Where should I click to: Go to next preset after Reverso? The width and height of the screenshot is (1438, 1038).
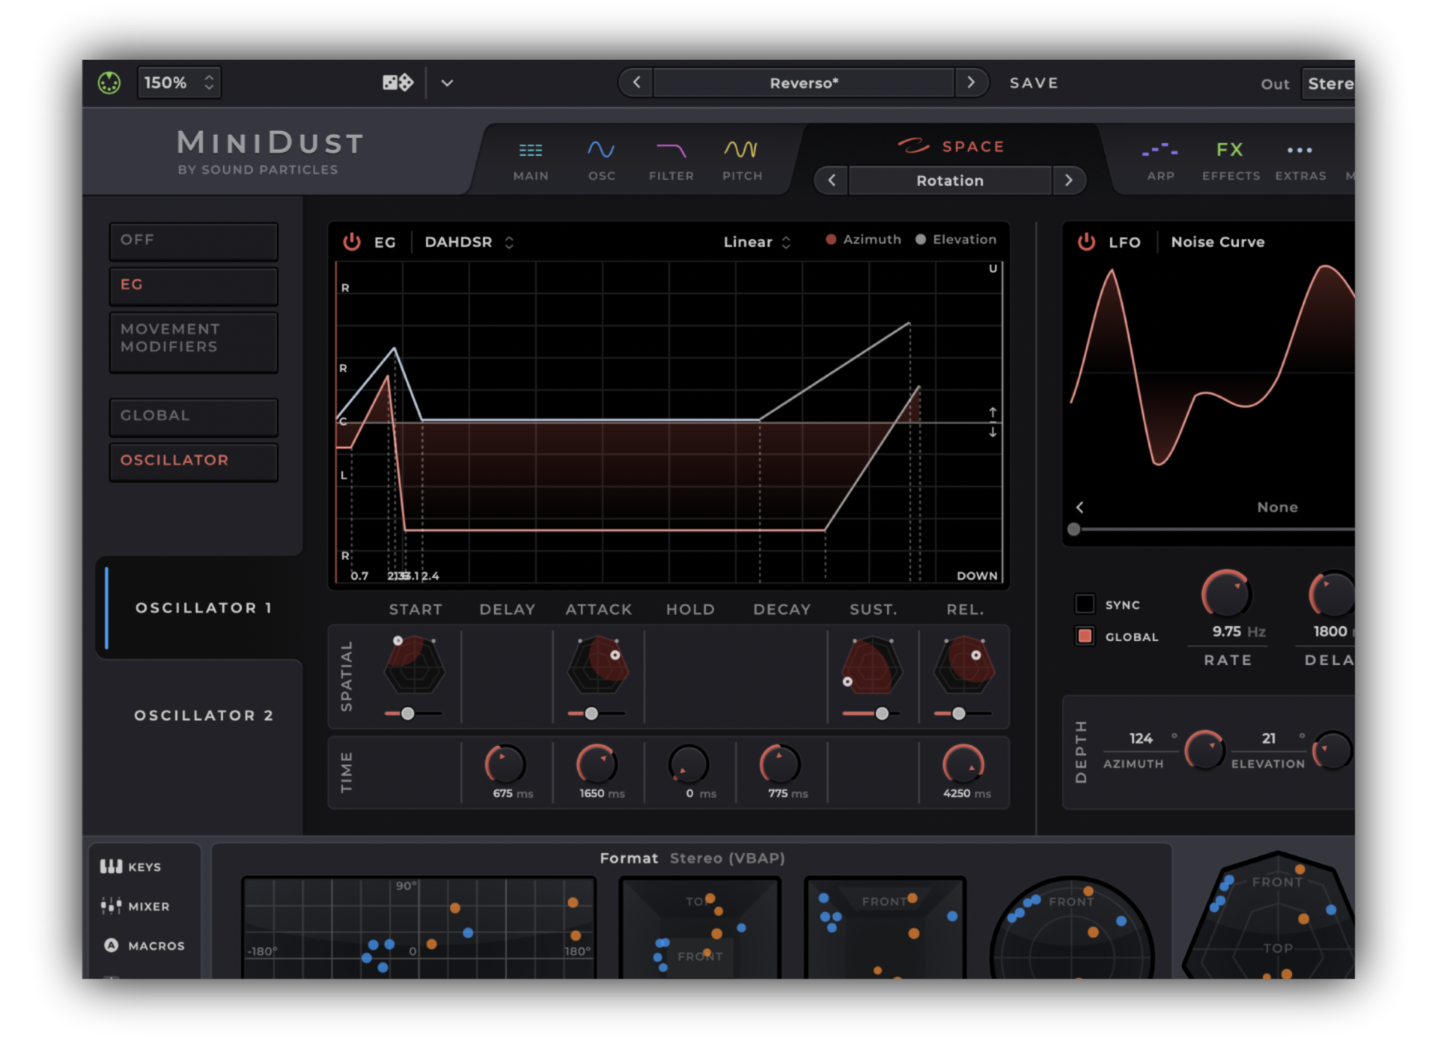[x=971, y=82]
